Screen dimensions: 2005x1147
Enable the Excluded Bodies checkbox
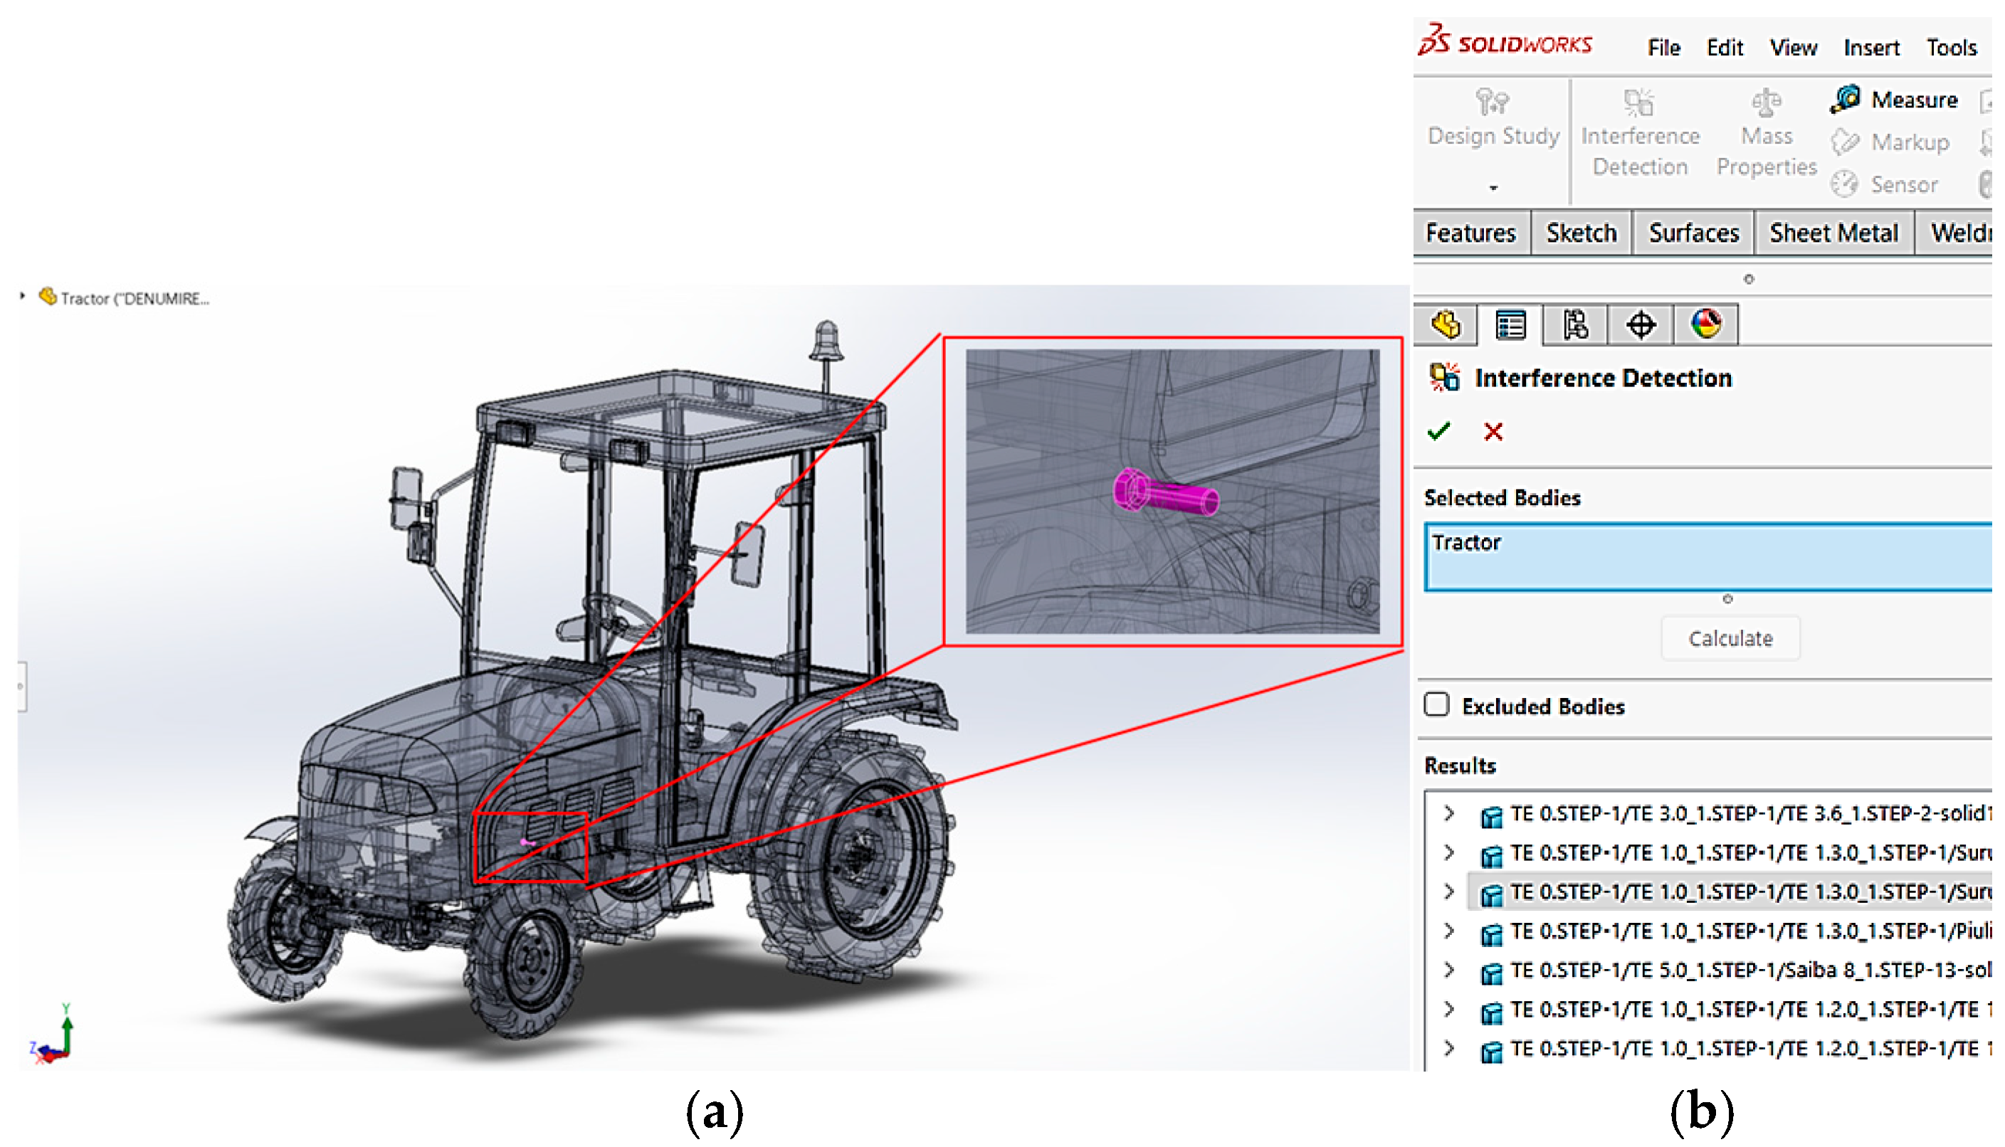click(x=1437, y=705)
